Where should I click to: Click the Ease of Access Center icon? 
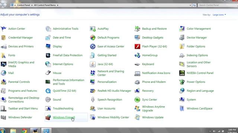pyautogui.click(x=93, y=46)
